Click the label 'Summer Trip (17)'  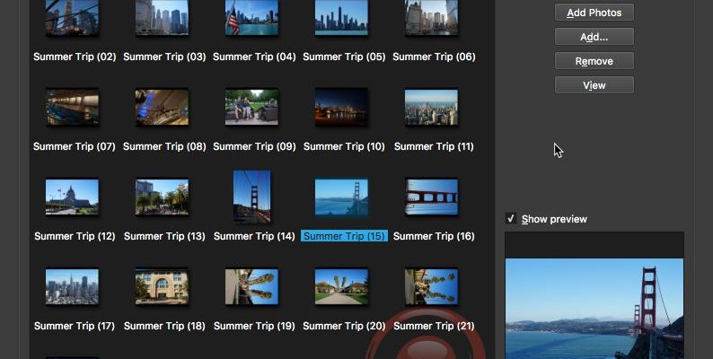tap(75, 326)
